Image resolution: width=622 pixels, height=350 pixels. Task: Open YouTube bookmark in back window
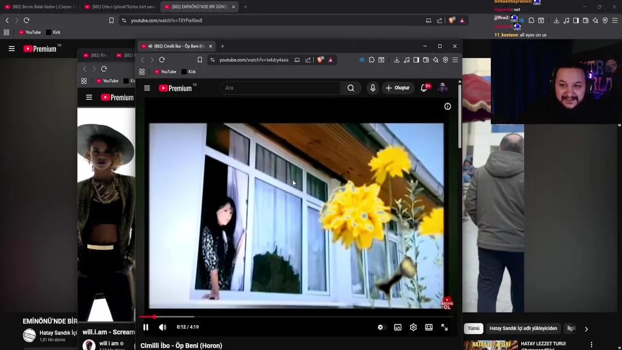coord(30,32)
